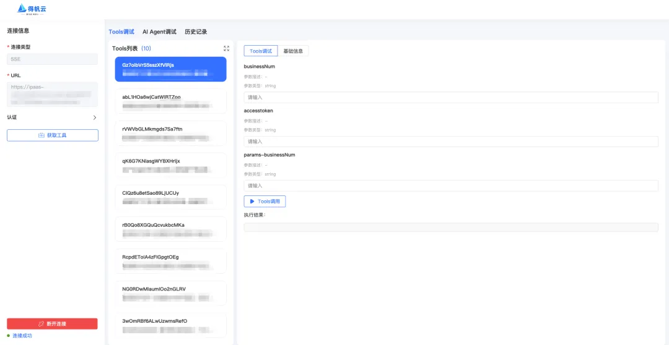Click the URL input field
669x345 pixels.
tap(52, 94)
